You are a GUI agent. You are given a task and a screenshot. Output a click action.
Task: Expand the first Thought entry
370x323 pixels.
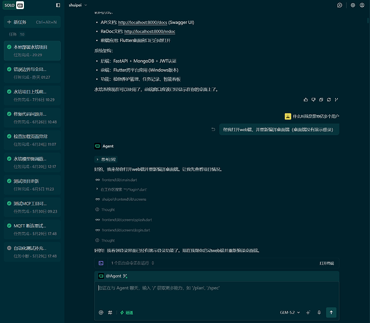point(105,210)
